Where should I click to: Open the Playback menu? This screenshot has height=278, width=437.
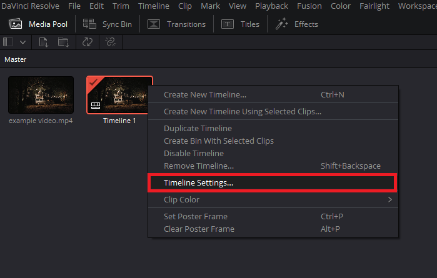coord(271,6)
